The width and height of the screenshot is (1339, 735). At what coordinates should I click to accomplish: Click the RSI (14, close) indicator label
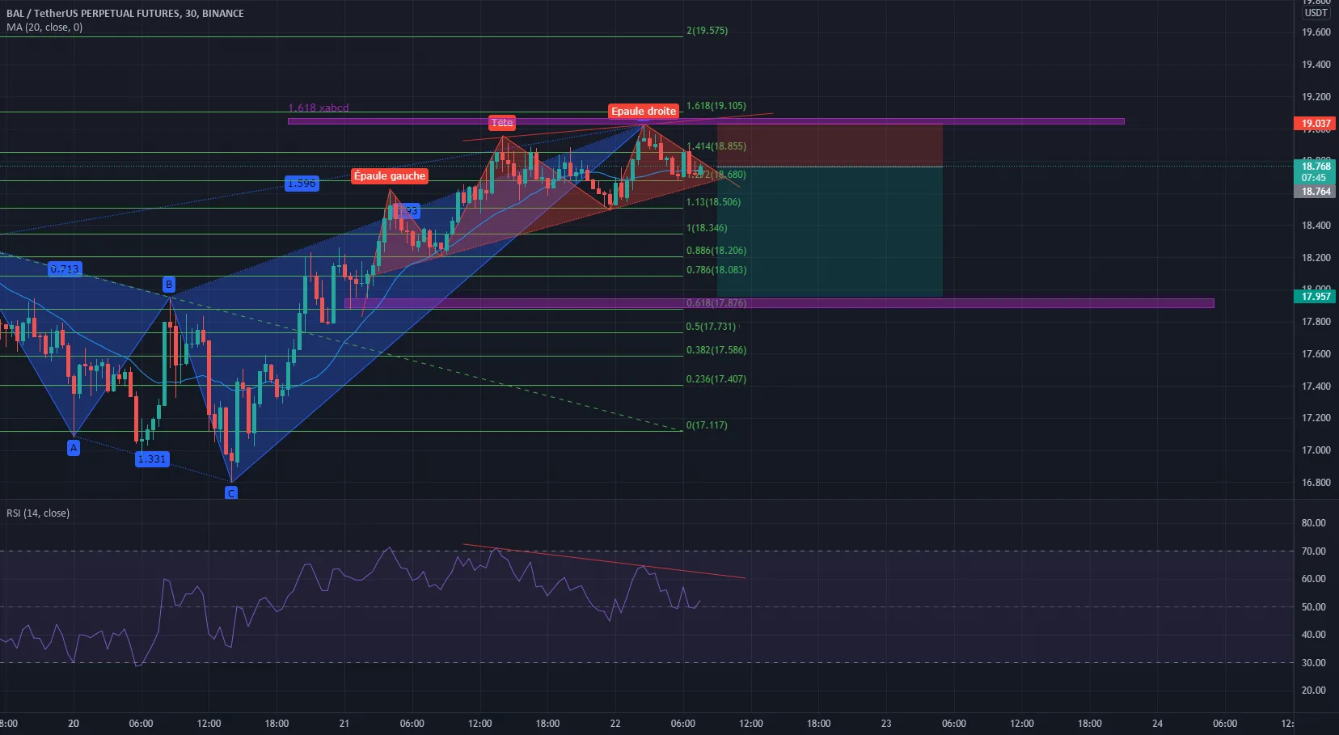(x=38, y=513)
